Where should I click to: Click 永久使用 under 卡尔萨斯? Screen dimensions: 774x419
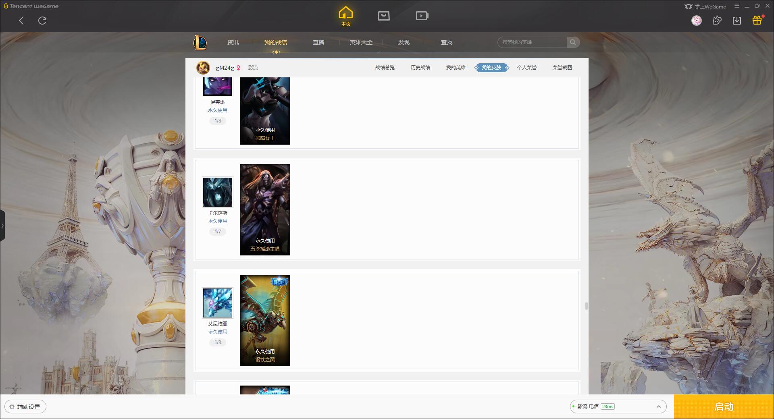218,221
